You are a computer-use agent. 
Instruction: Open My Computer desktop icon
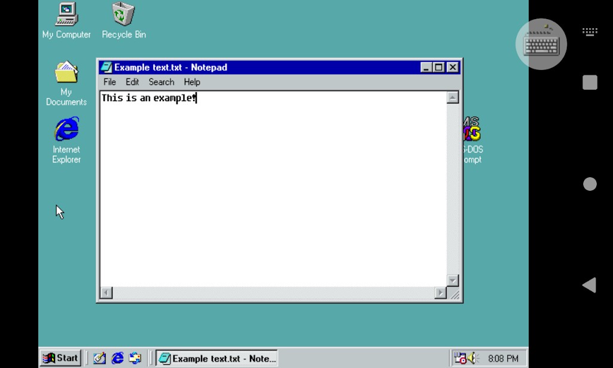click(x=66, y=20)
